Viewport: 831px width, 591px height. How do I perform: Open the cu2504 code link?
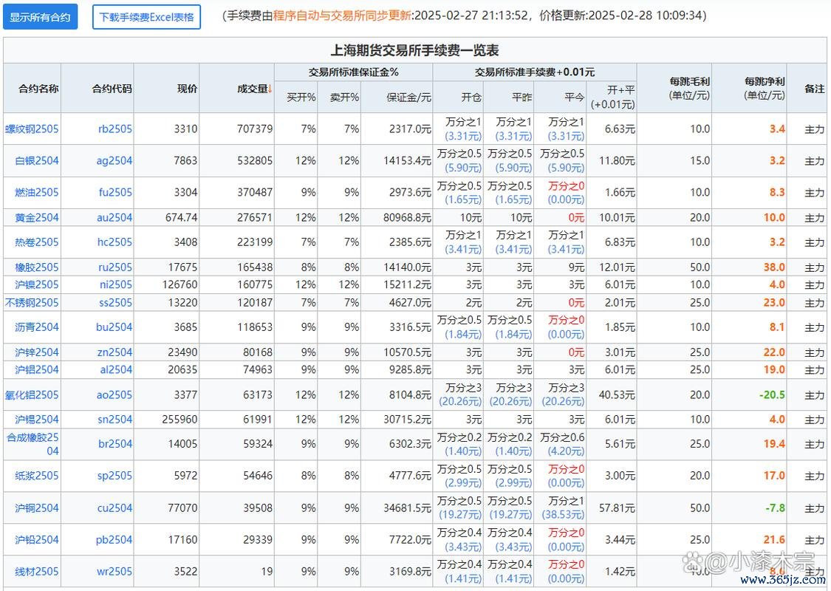click(x=114, y=508)
